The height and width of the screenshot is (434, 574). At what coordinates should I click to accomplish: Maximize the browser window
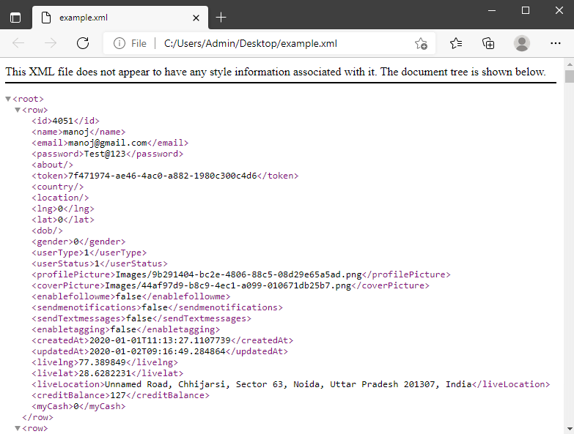tap(526, 10)
